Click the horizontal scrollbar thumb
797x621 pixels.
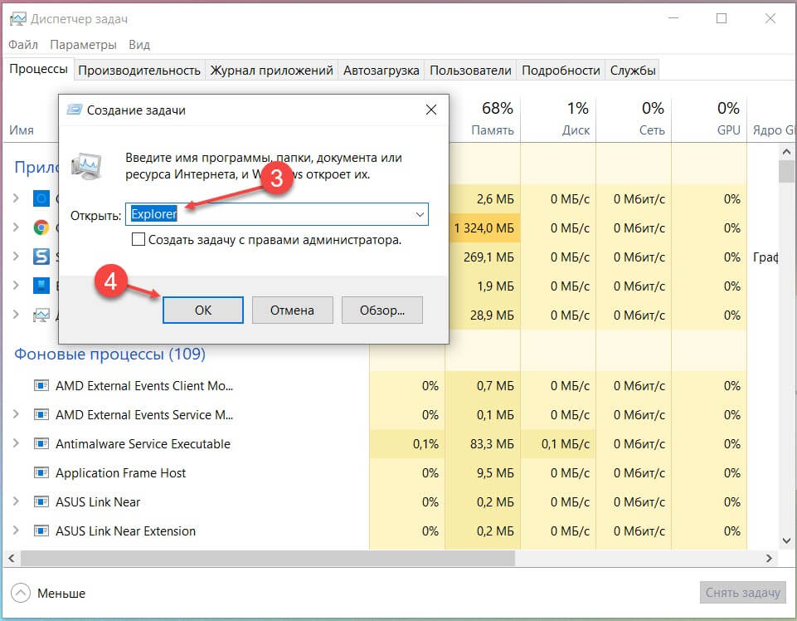[x=267, y=558]
